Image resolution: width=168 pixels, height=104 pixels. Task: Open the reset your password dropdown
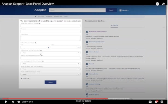coord(51,69)
